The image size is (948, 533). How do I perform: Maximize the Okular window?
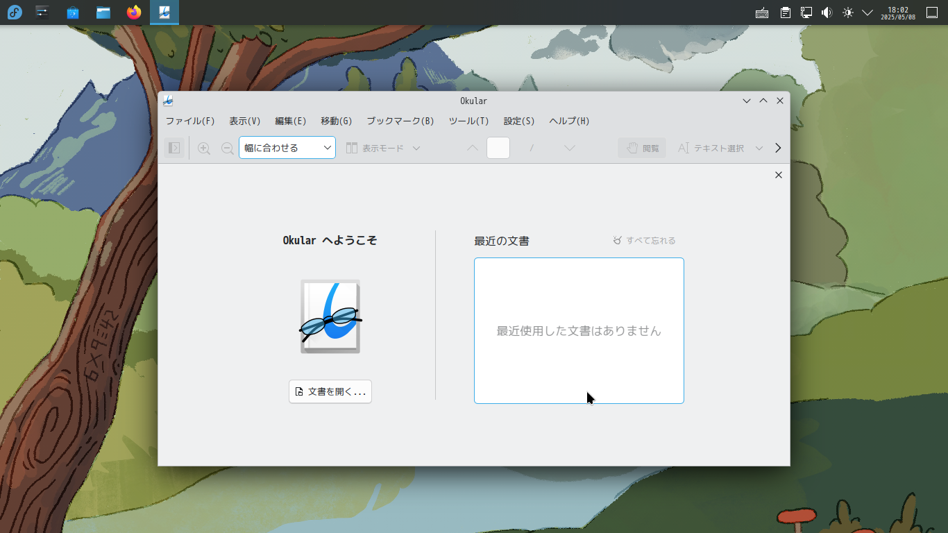tap(763, 101)
